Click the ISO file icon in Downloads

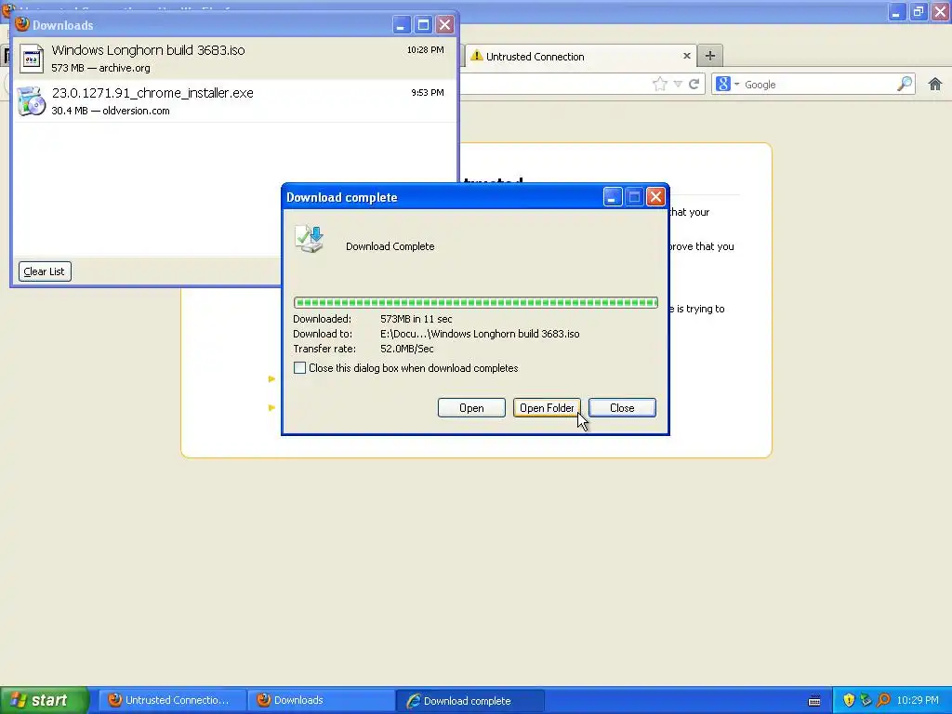[x=31, y=59]
